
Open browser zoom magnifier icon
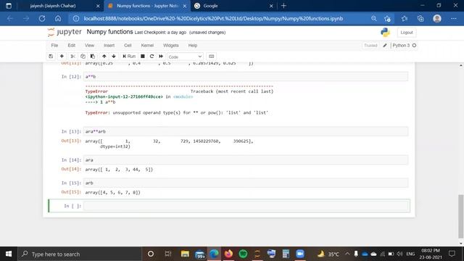point(374,18)
